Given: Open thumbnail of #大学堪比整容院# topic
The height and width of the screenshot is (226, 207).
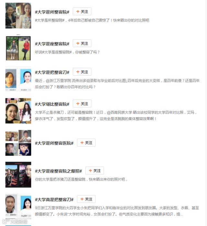Looking at the screenshot, I should tap(18, 111).
